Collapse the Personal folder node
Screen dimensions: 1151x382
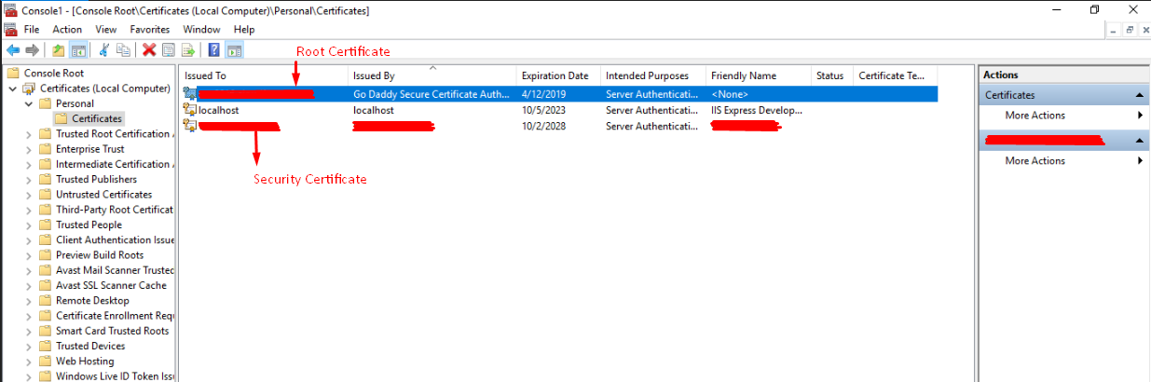coord(29,103)
